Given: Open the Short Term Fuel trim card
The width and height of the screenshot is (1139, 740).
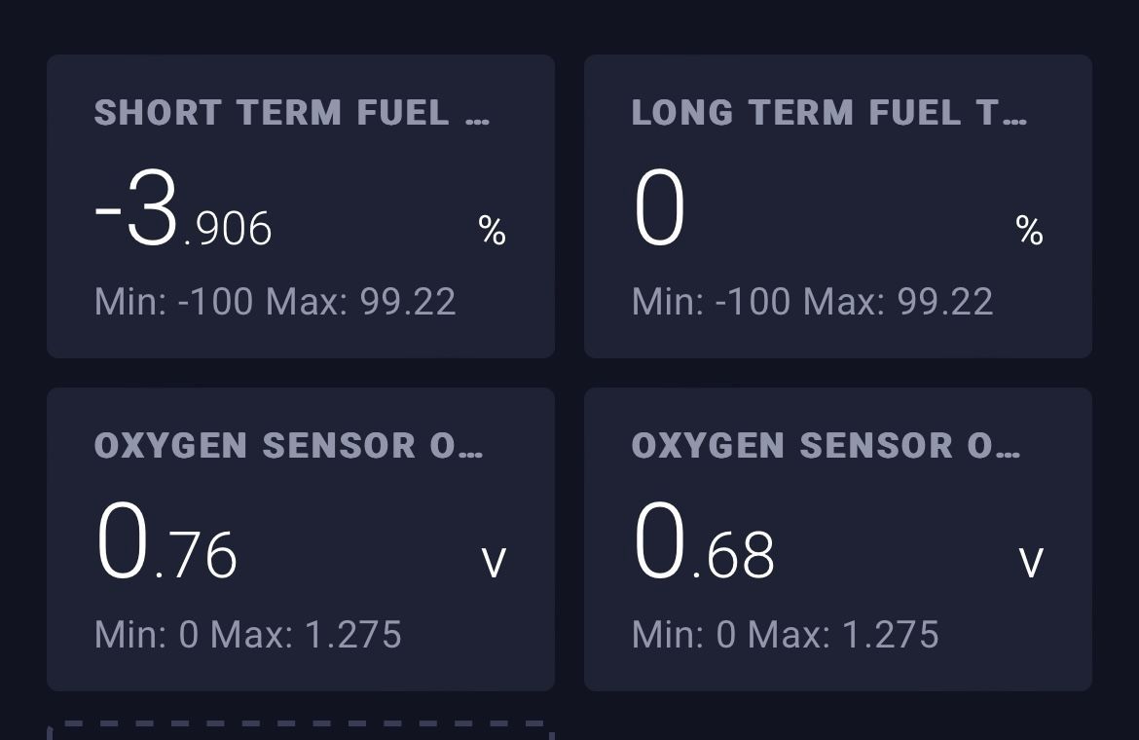Looking at the screenshot, I should coord(301,206).
